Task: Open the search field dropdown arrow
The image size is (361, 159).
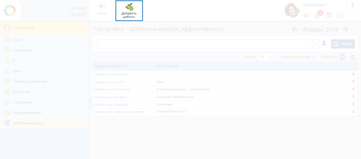Action: point(316,44)
